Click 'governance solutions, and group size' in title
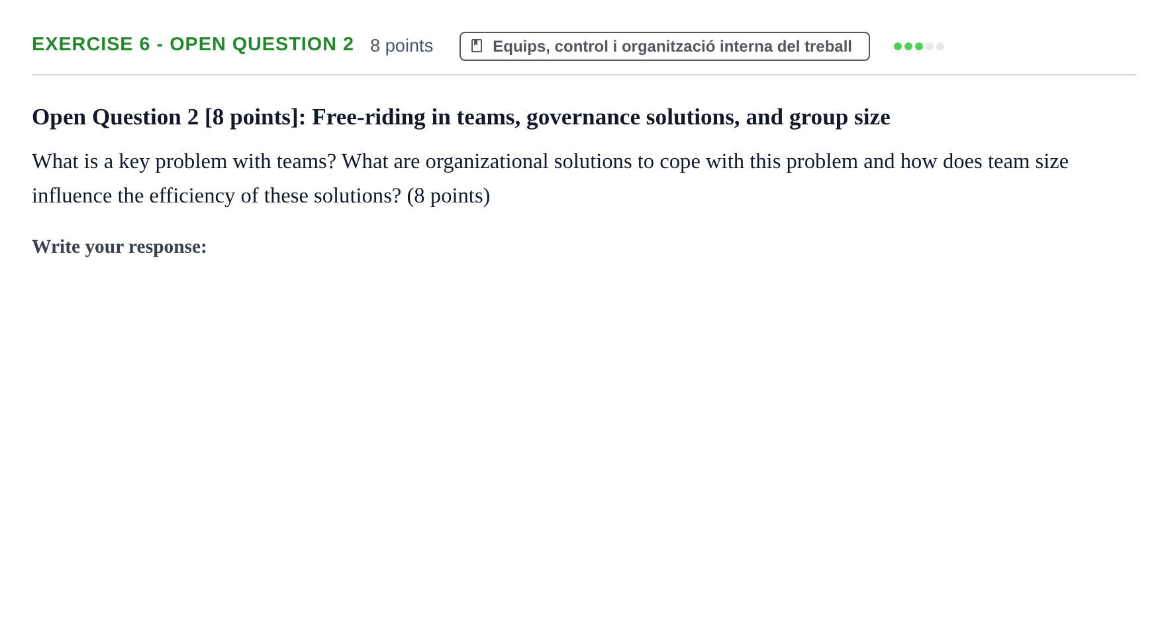This screenshot has height=618, width=1168. (708, 117)
